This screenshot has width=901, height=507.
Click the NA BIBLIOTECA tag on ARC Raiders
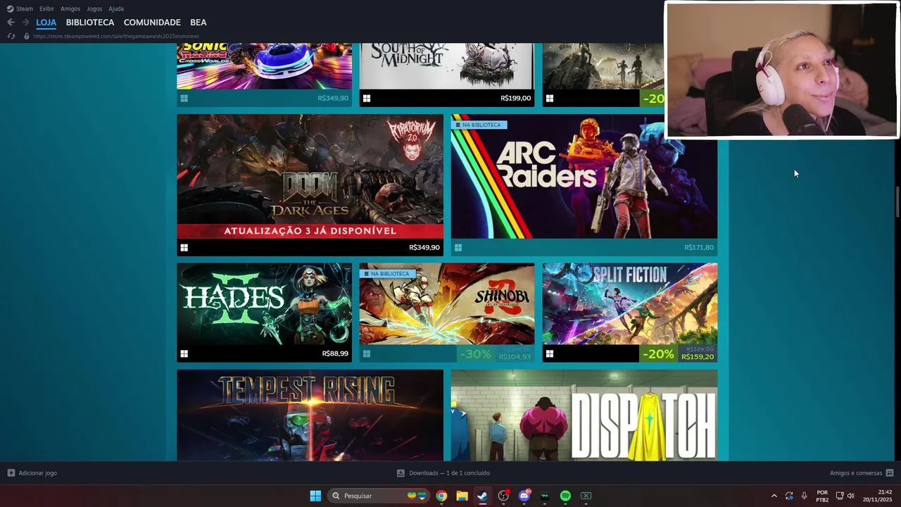pos(479,125)
